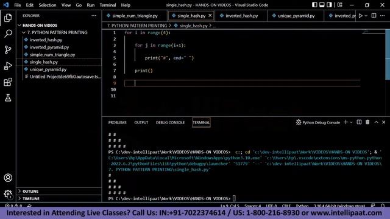Open the Edit menu
This screenshot has height=219, width=390.
30,5
